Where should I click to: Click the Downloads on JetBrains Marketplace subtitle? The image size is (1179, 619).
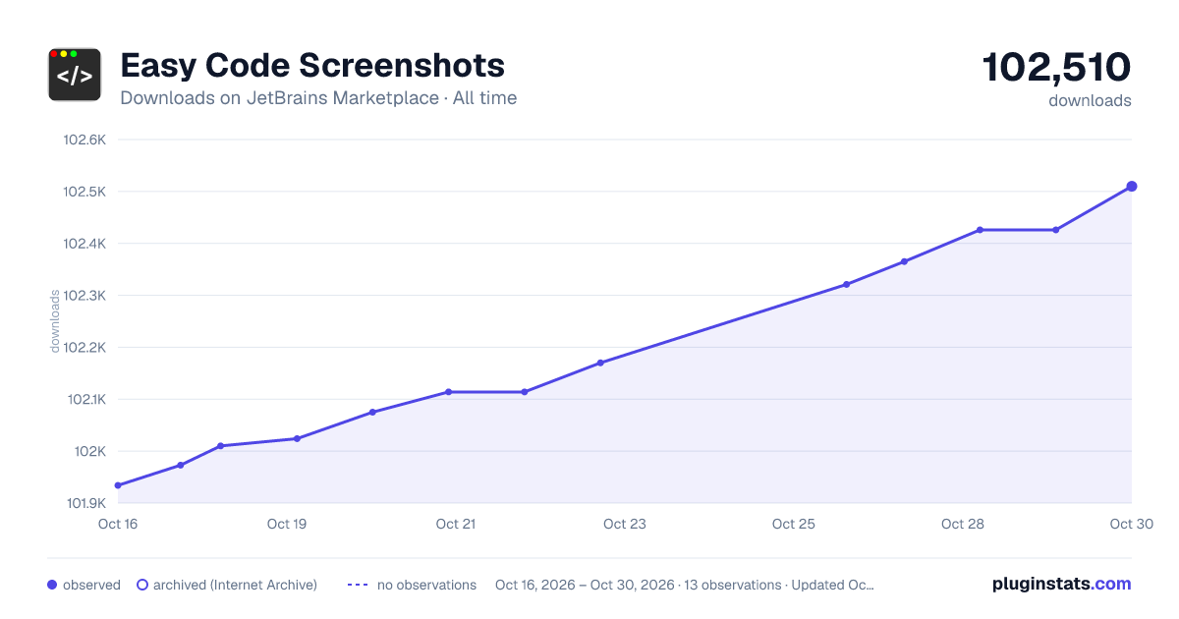click(318, 98)
